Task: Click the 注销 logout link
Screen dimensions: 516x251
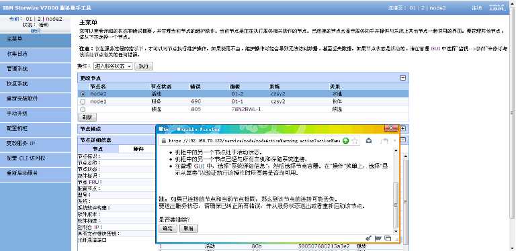Action: click(x=477, y=8)
